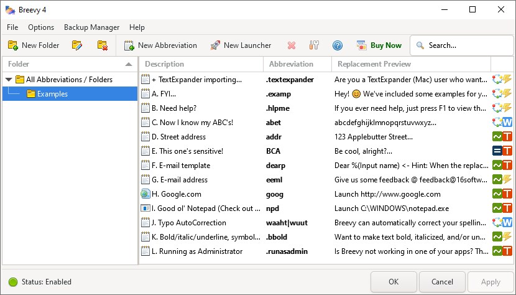516x295 pixels.
Task: Click the app icon of Good ol' Notepad row
Action: pos(145,208)
